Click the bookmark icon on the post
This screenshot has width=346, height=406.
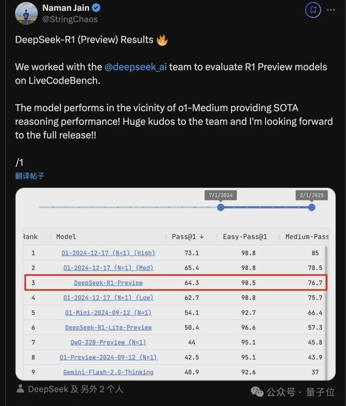(312, 10)
